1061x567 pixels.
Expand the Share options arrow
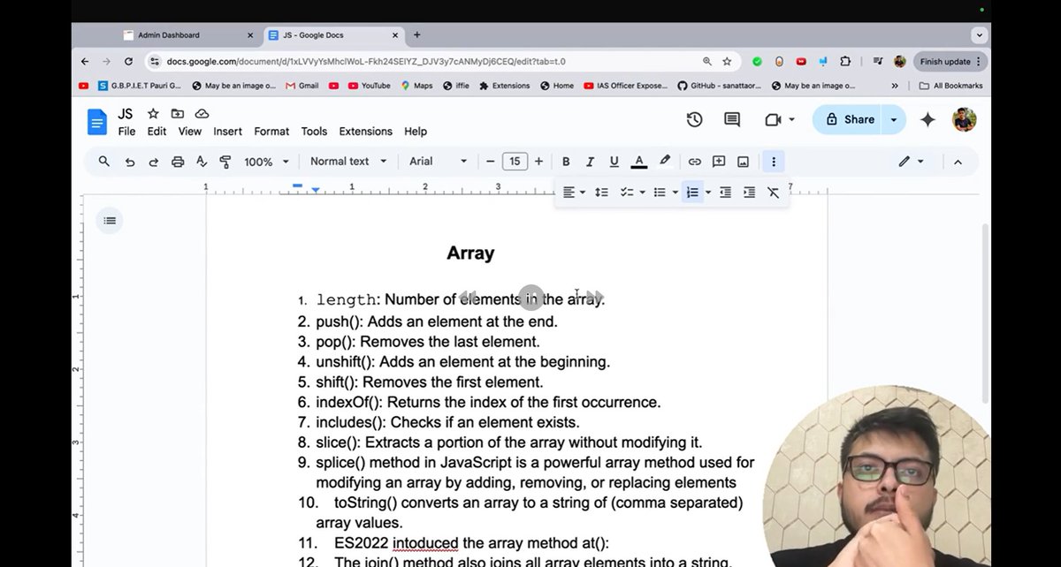894,119
